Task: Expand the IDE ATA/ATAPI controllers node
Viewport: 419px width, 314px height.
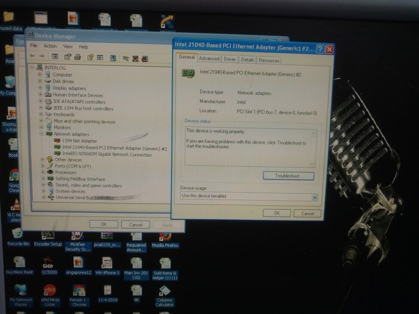Action: (40, 101)
